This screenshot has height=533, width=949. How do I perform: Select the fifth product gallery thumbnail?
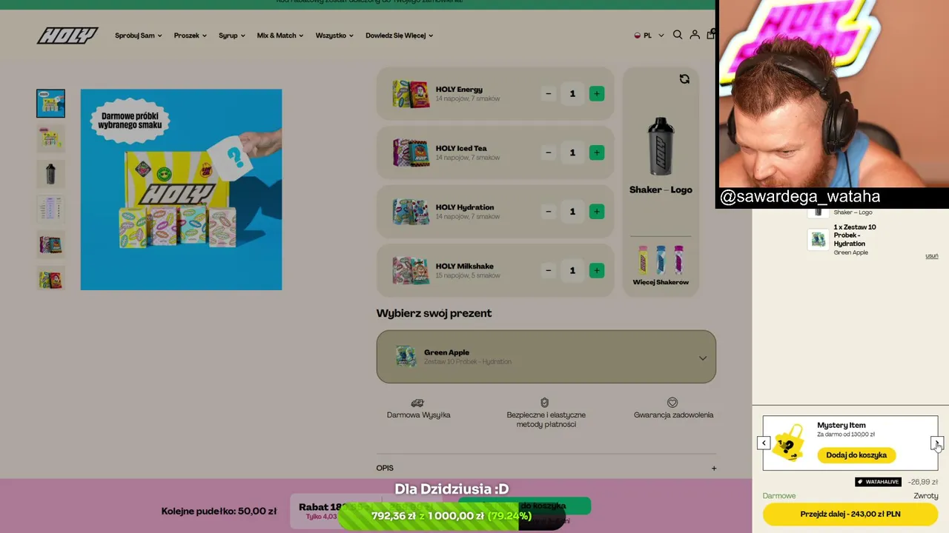tap(50, 244)
